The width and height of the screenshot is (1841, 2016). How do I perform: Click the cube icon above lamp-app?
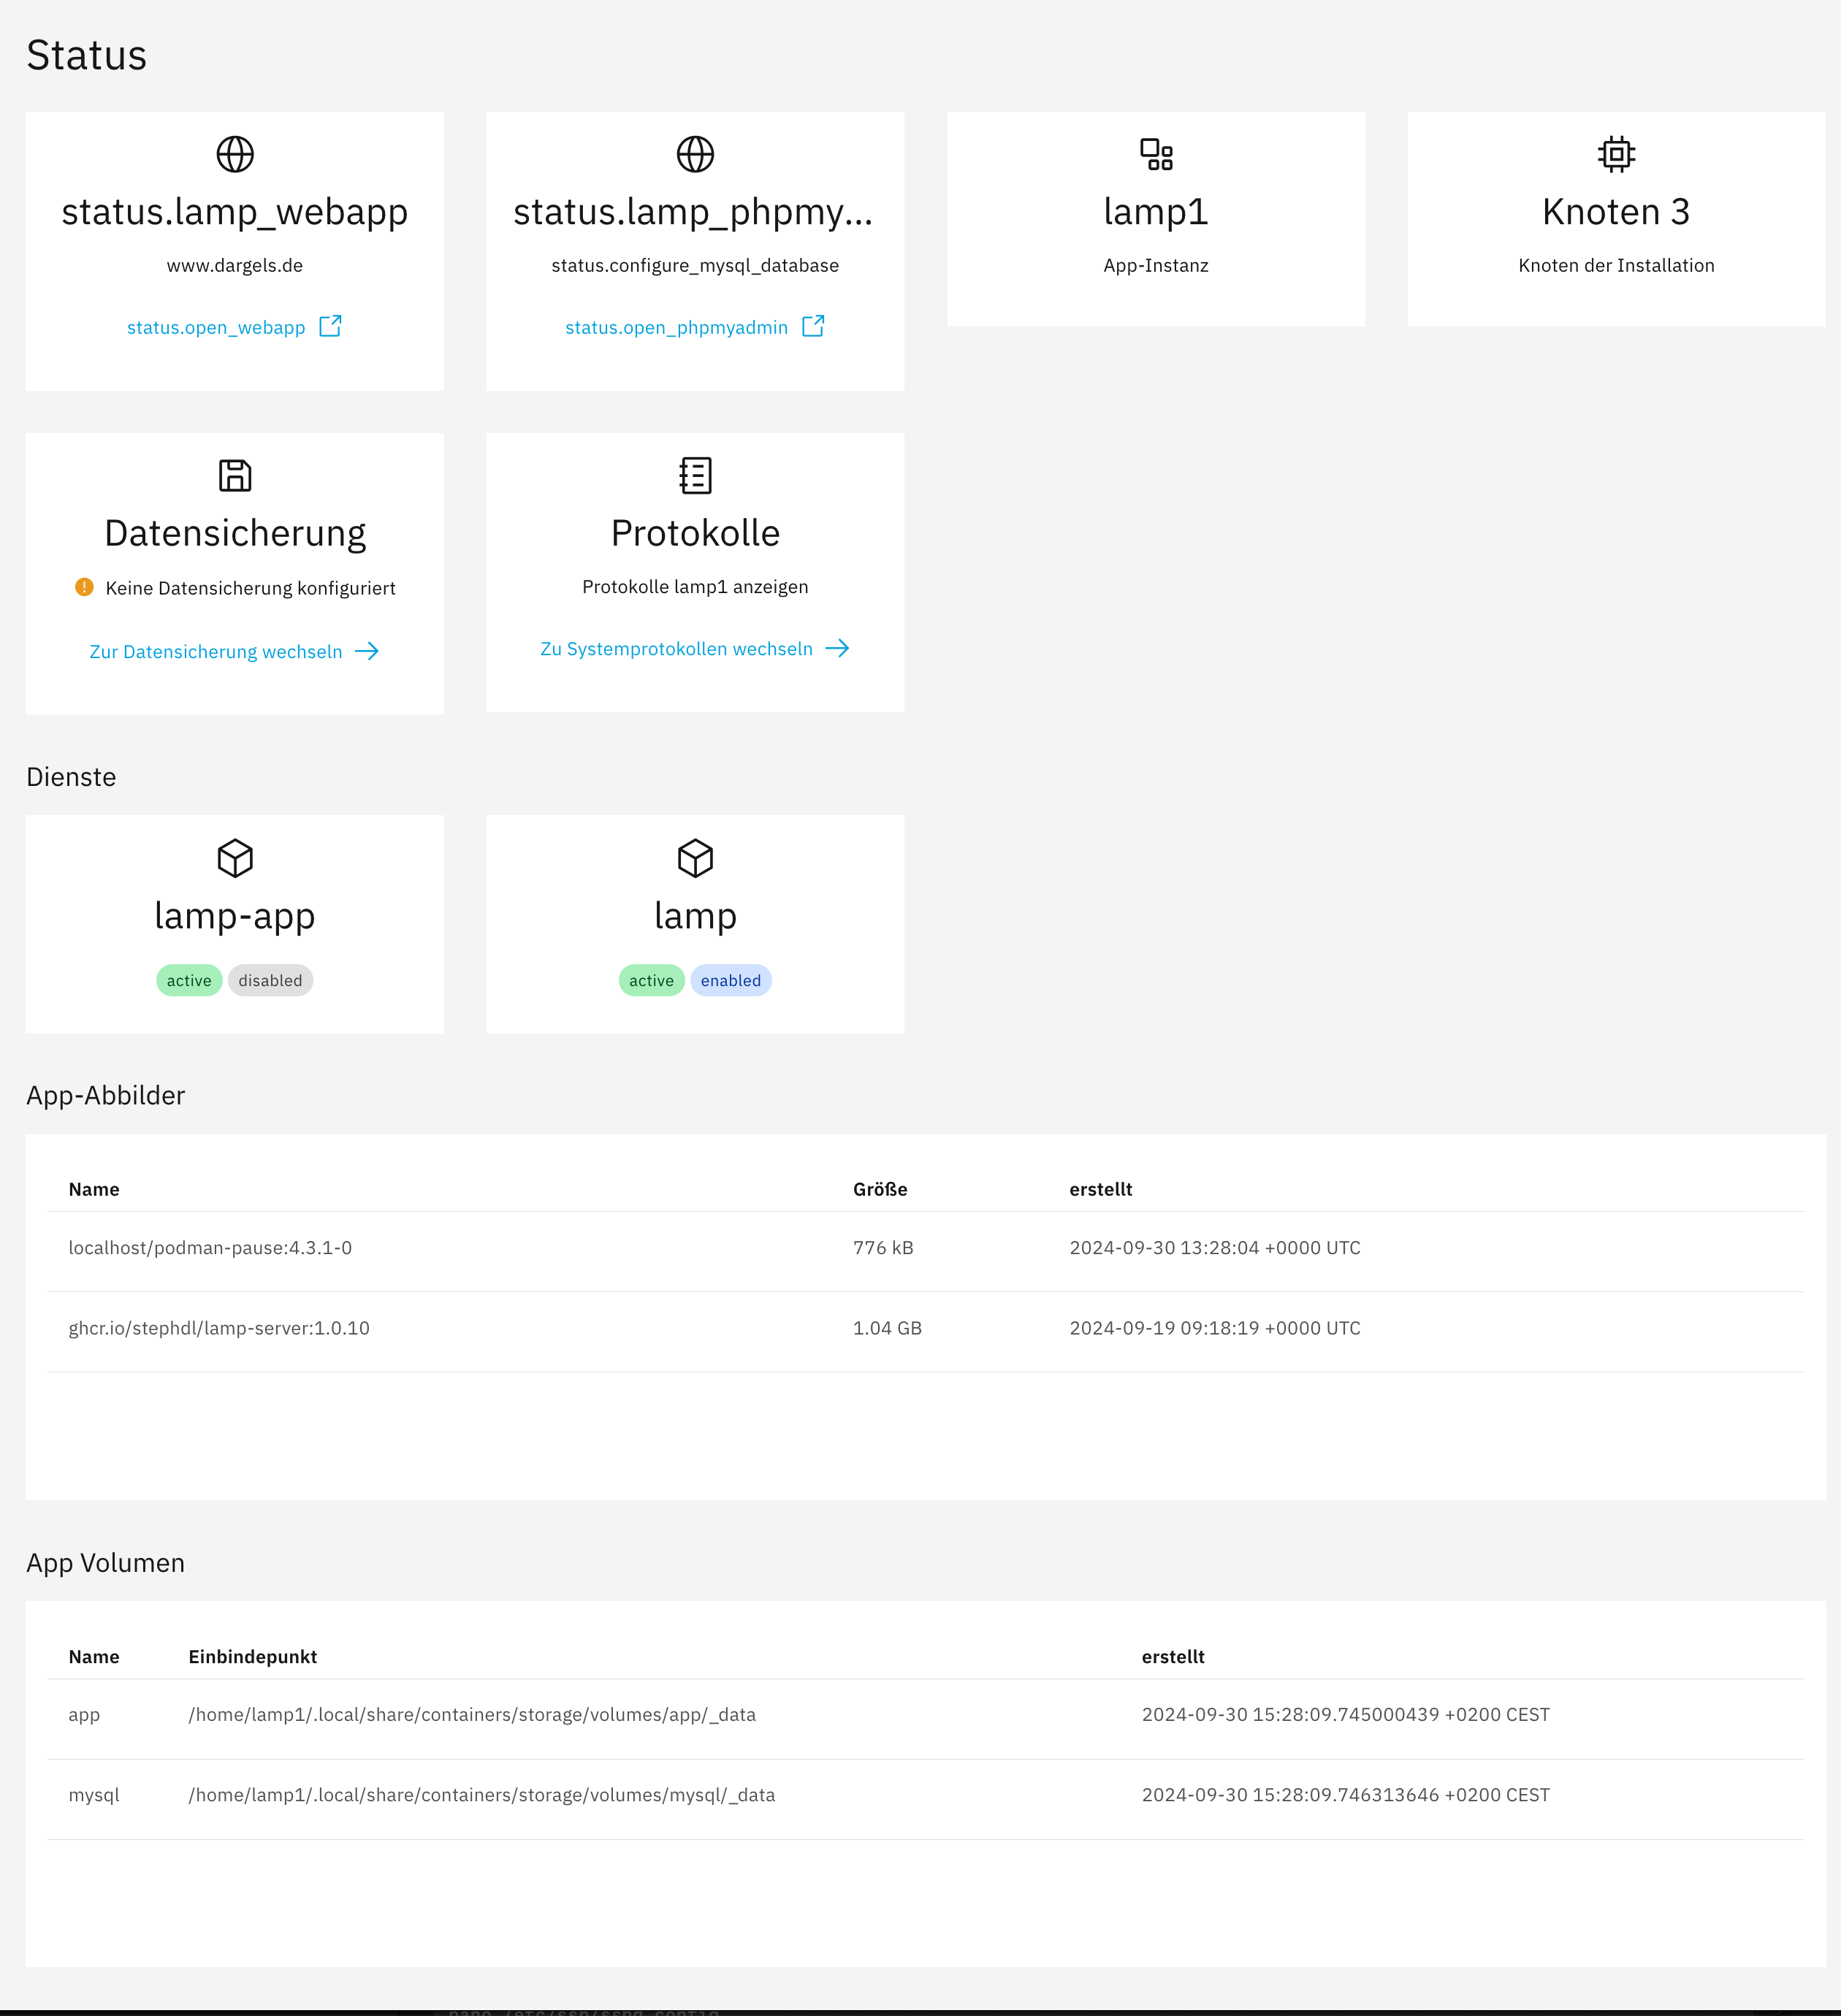(235, 858)
